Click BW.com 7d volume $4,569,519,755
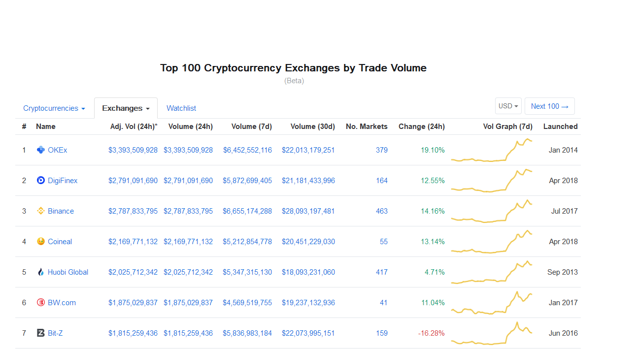Screen dimensions: 635x349 [247, 303]
